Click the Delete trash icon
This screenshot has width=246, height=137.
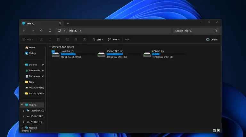[85, 40]
